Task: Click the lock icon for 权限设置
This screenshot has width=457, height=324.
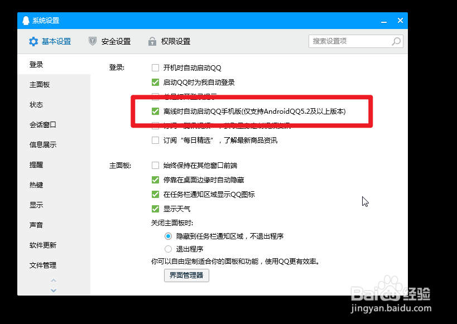Action: [152, 41]
